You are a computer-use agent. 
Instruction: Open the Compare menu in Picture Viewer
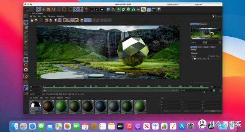click(52, 16)
